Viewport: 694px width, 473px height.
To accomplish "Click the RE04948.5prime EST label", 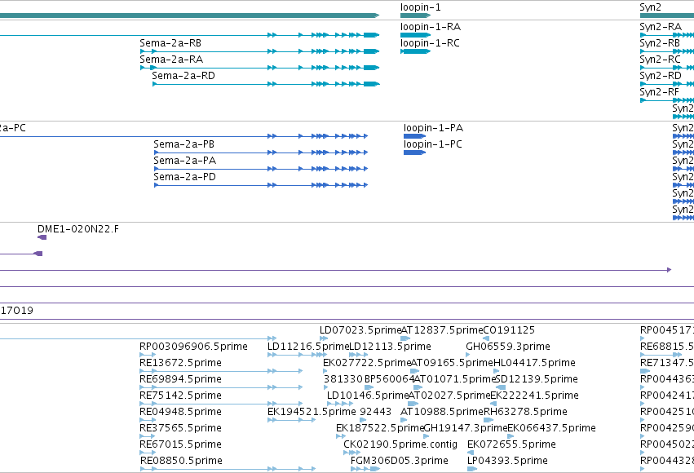I will pos(180,413).
